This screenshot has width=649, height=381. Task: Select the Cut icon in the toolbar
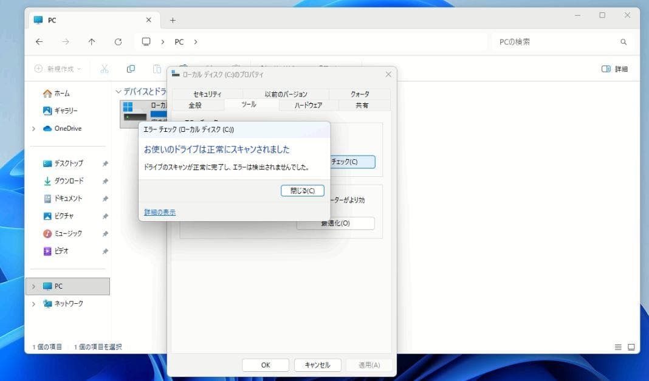[104, 68]
